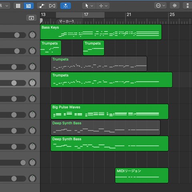Open the crosshair marquee tool menu
This screenshot has height=192, width=192.
(103, 6)
